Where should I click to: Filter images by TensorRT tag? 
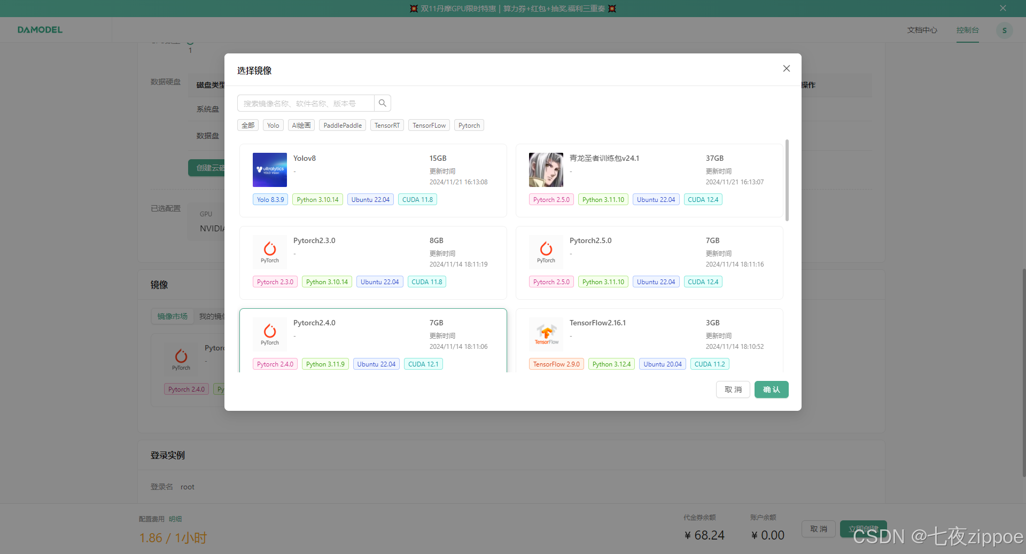pos(387,125)
